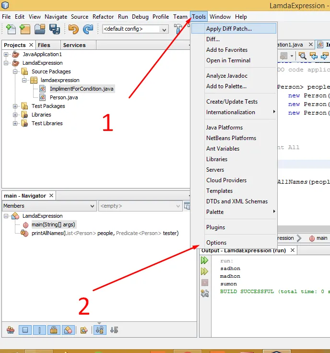This screenshot has width=330, height=353.
Task: Click Add to Favorites menu entry
Action: (x=234, y=50)
